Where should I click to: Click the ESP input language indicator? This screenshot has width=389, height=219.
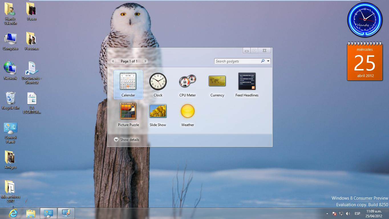pyautogui.click(x=357, y=214)
